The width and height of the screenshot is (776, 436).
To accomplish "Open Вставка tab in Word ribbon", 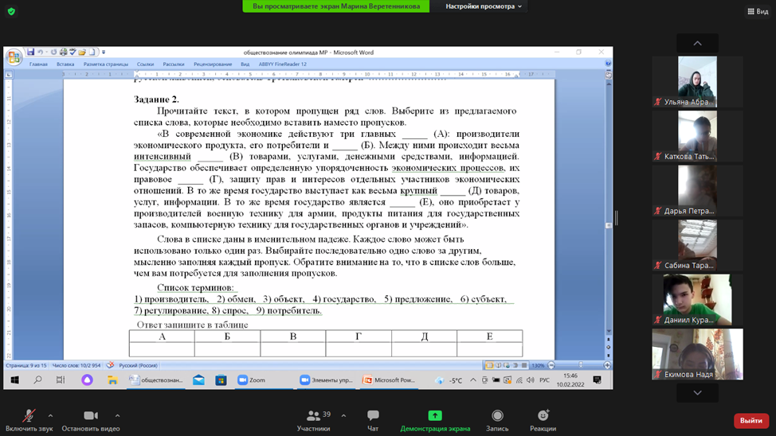I will point(65,64).
